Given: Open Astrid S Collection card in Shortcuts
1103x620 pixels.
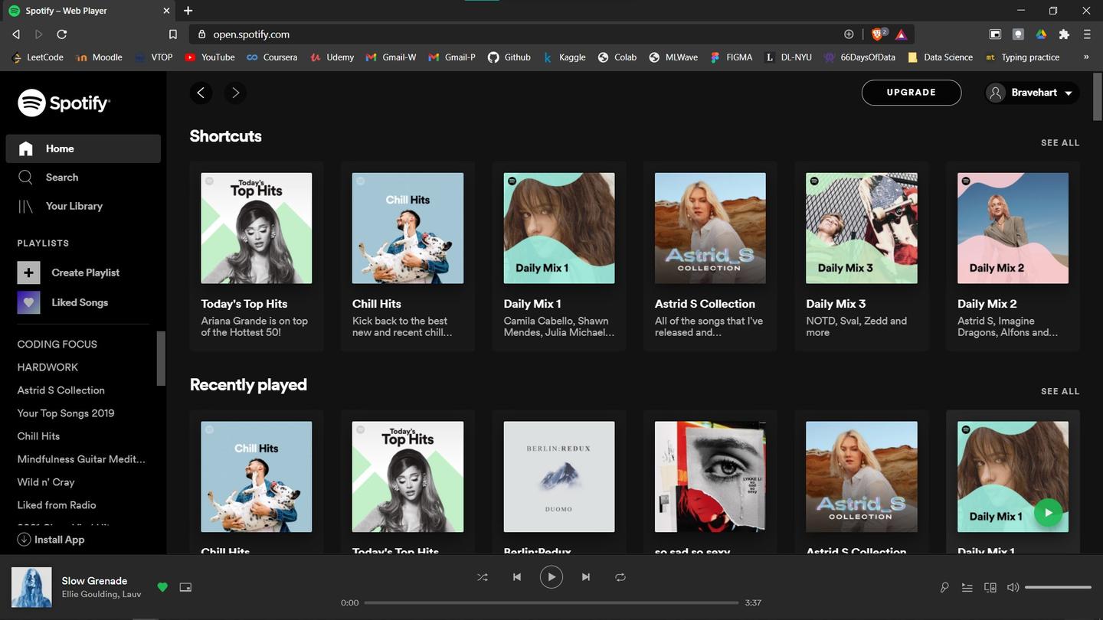Looking at the screenshot, I should (710, 256).
